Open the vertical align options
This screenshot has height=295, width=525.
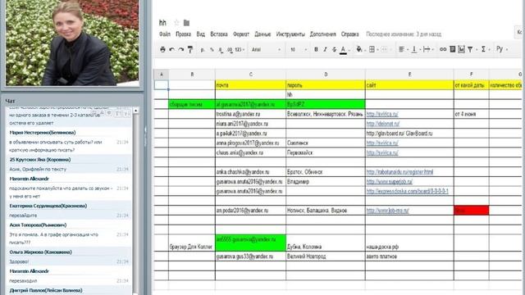[x=413, y=49]
